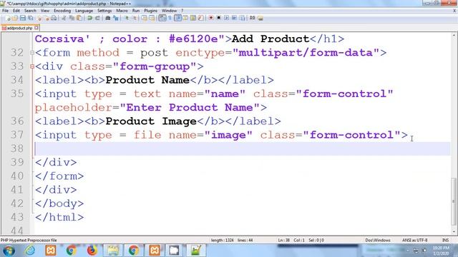Open the File menu
This screenshot has height=257, width=458.
[5, 11]
